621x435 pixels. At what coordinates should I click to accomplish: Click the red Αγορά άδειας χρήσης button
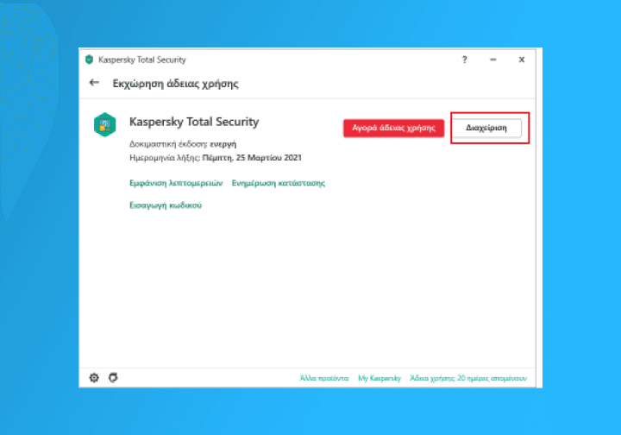tap(393, 128)
